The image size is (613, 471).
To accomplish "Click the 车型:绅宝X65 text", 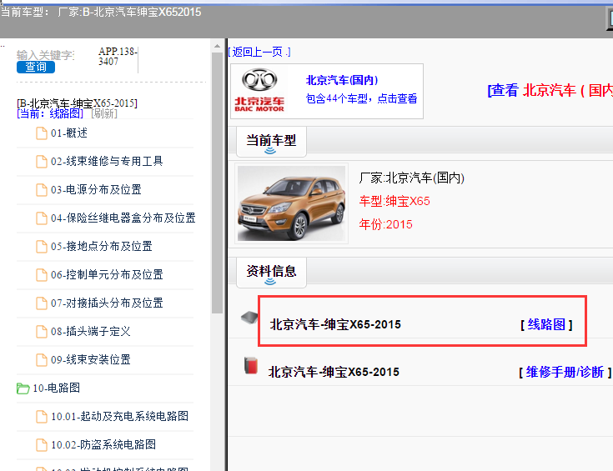I will (394, 201).
